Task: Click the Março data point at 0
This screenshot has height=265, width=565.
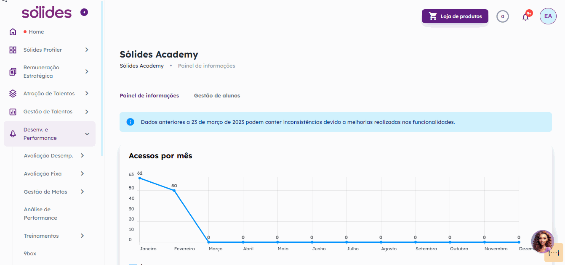Action: coord(208,242)
